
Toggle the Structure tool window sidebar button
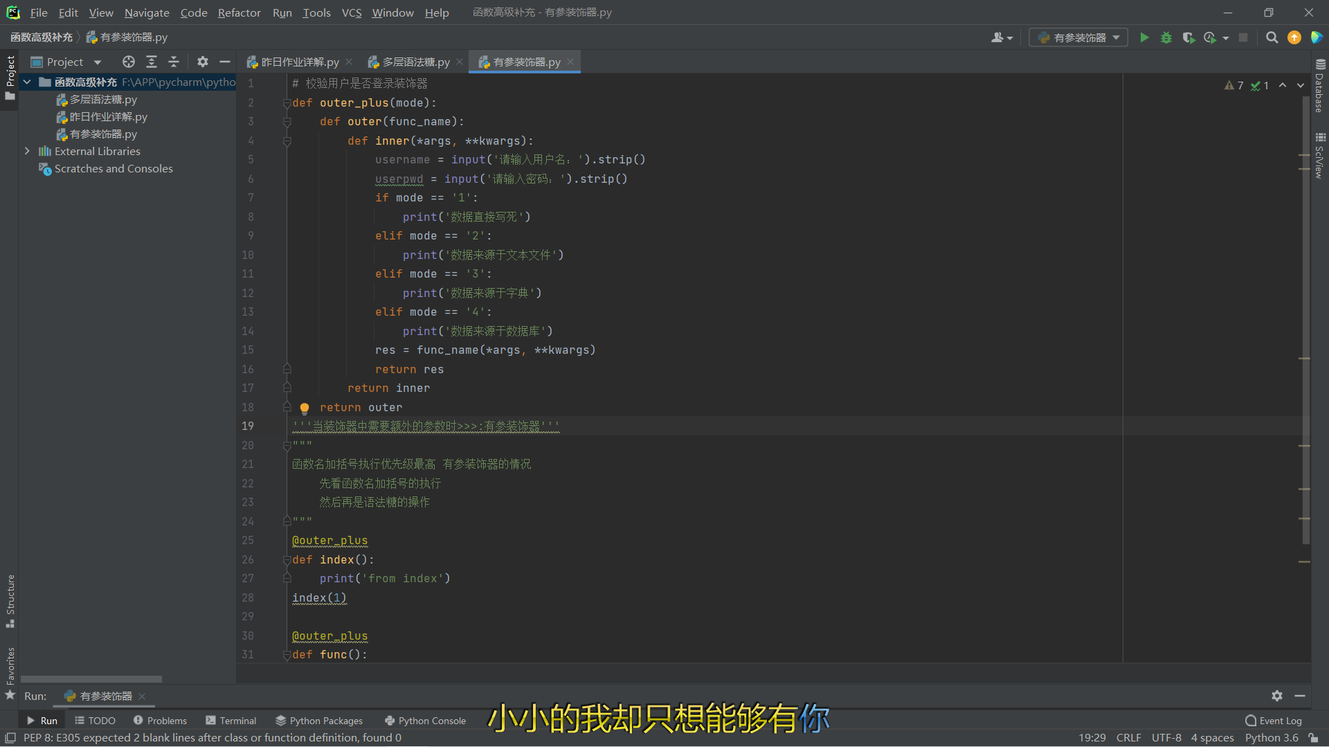tap(10, 600)
